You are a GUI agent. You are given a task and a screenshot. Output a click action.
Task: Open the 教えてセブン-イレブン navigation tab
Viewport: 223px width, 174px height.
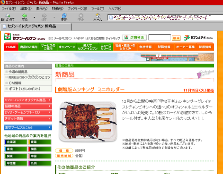pyautogui.click(x=88, y=47)
